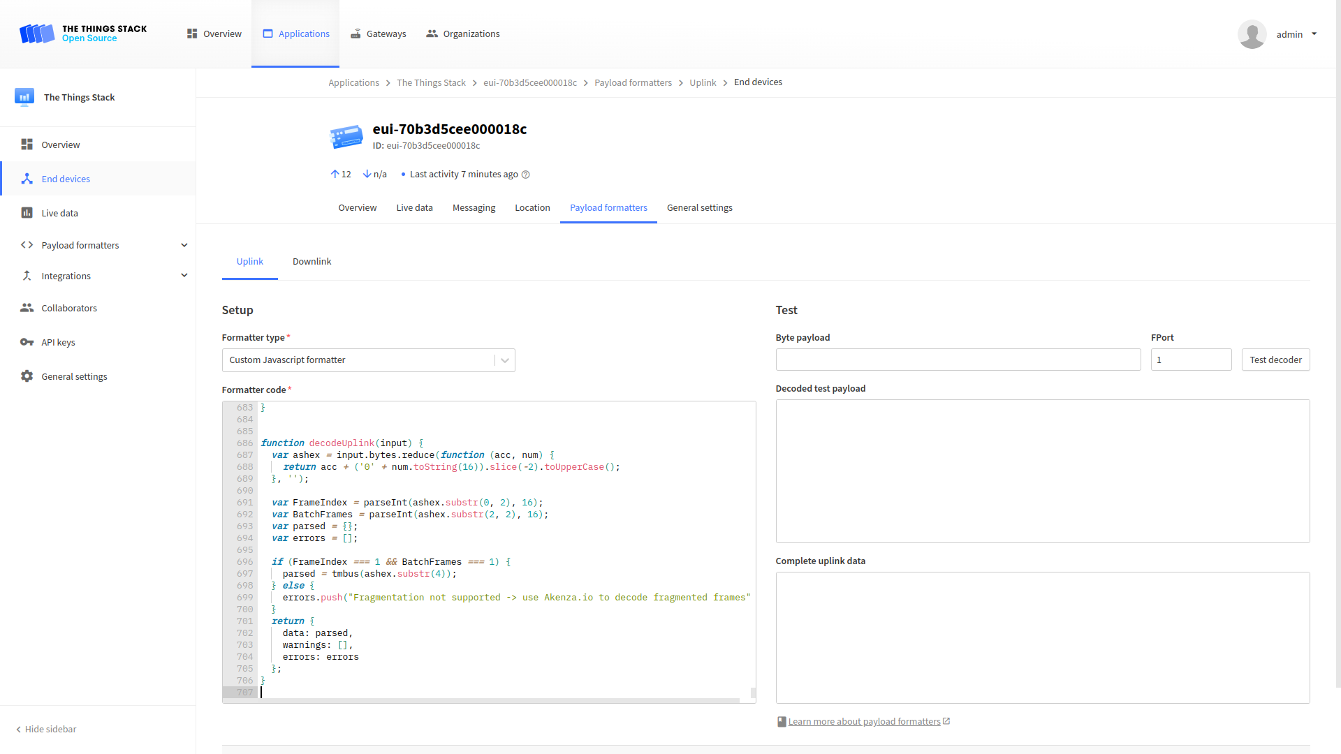
Task: Select the Downlink formatter tab
Action: tap(312, 262)
